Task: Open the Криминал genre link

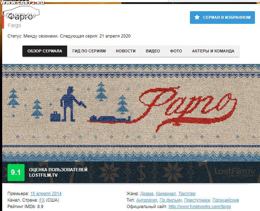Action: point(166,194)
